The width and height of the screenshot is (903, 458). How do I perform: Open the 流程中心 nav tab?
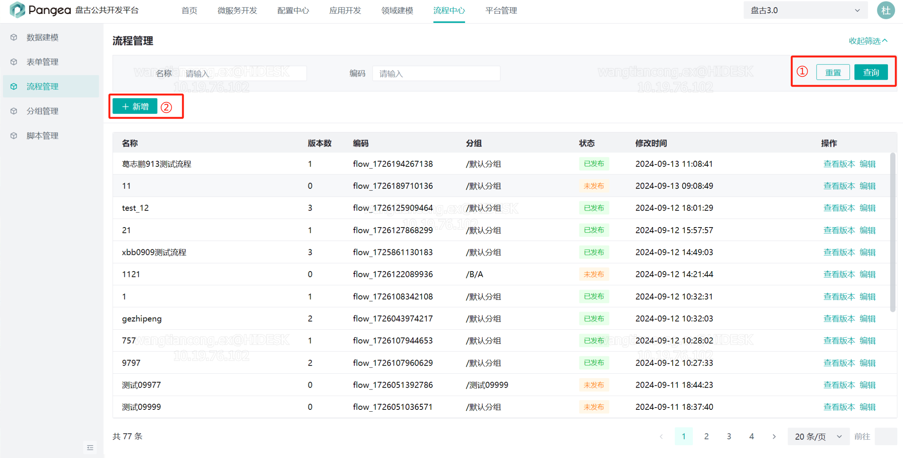tap(449, 11)
